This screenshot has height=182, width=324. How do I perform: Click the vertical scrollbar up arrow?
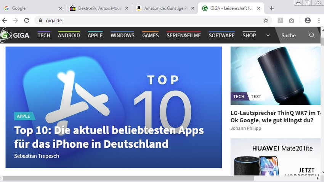(x=322, y=29)
